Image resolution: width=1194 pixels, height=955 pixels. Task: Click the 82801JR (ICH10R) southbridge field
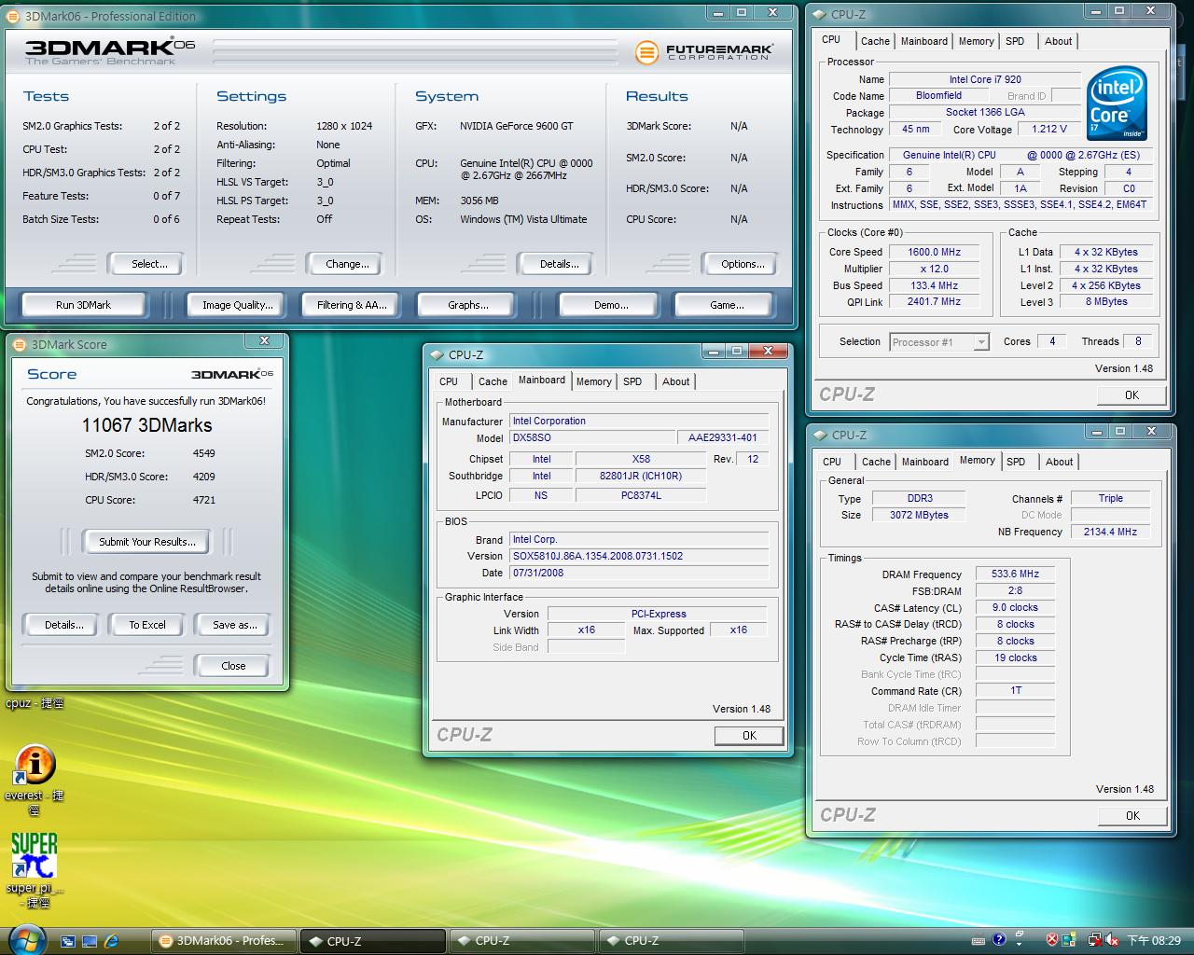(640, 476)
